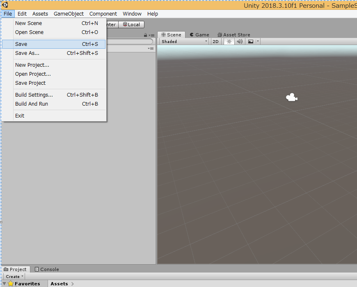The height and width of the screenshot is (287, 357).
Task: Choose Exit from File menu
Action: (x=54, y=116)
